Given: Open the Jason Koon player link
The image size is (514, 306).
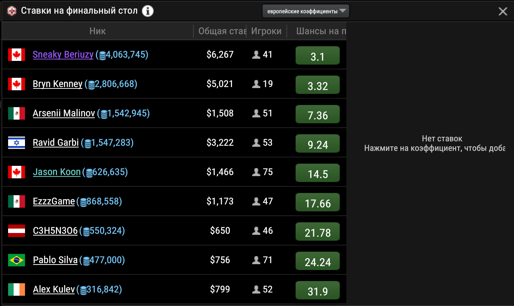Looking at the screenshot, I should [57, 172].
